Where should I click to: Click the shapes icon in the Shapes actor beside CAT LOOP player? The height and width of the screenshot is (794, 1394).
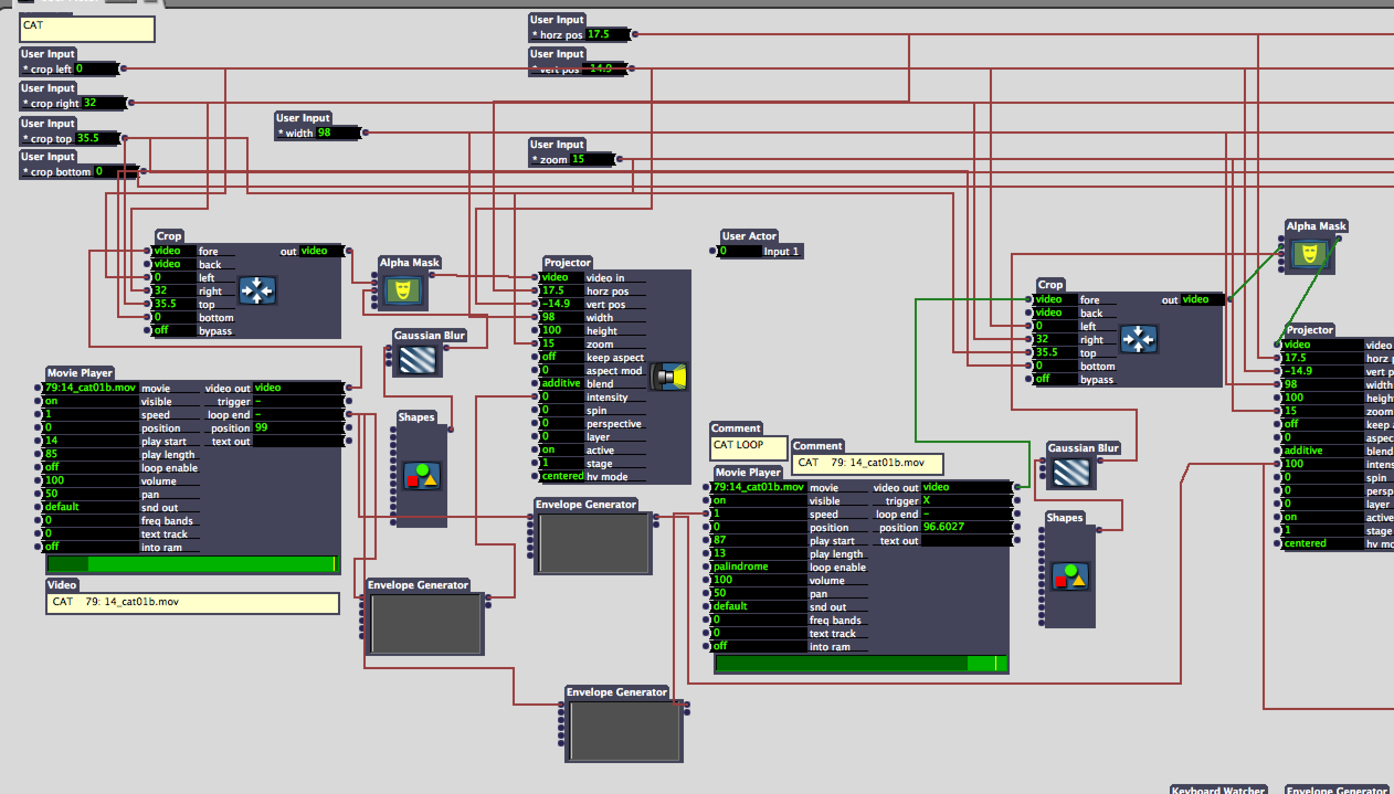[x=1071, y=577]
